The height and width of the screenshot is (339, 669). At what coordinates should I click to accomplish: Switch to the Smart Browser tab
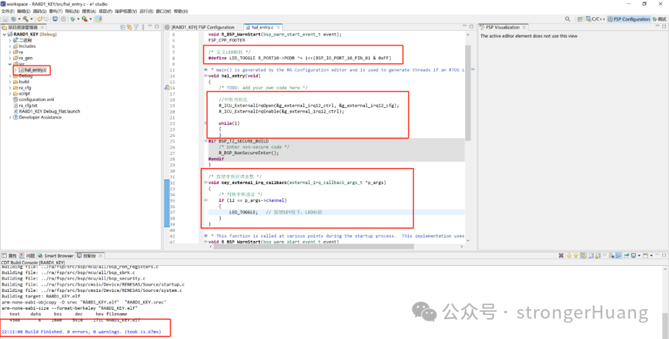[56, 256]
